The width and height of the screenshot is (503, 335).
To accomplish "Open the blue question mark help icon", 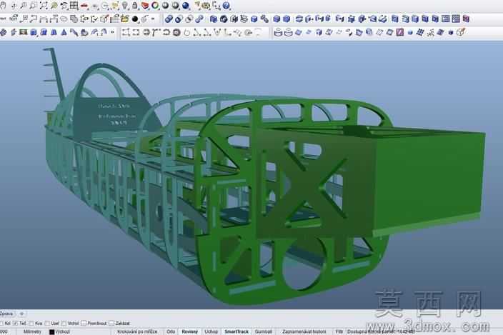I will click(x=226, y=6).
